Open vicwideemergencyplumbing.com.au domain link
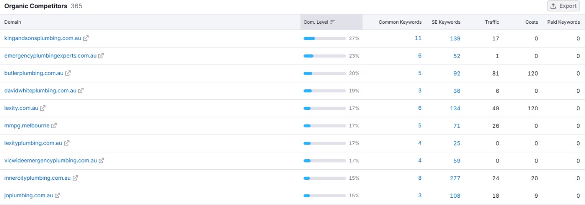 (51, 161)
